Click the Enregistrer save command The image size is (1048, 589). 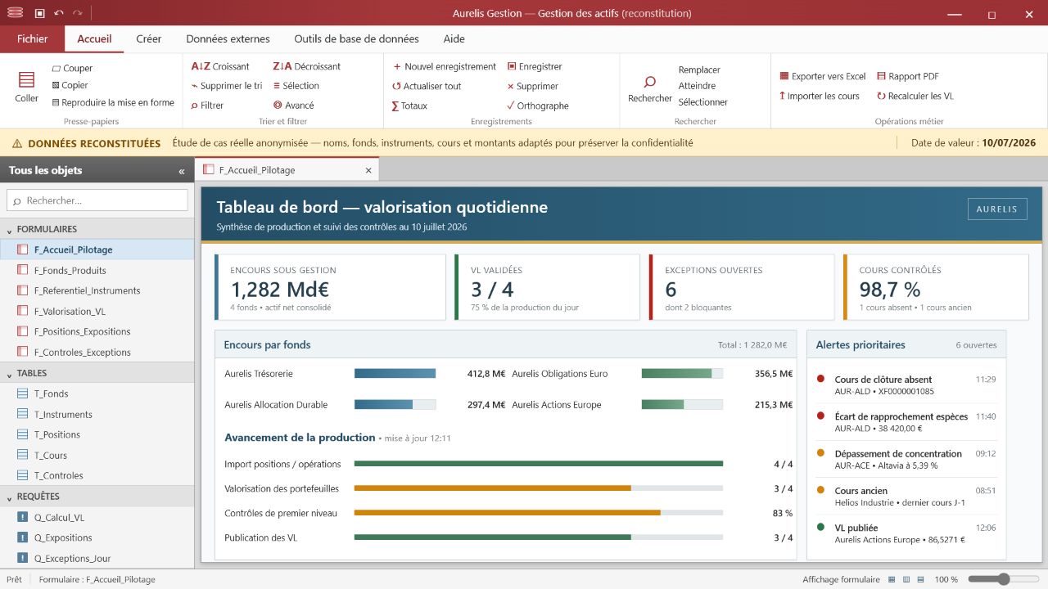pos(535,66)
